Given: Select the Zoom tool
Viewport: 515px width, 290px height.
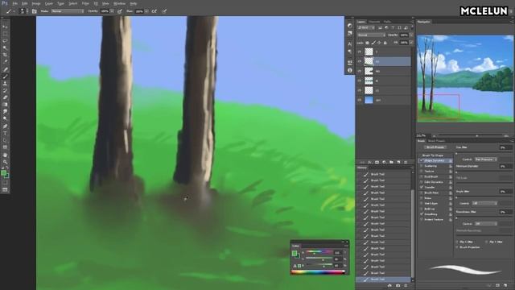Looking at the screenshot, I should (5, 162).
